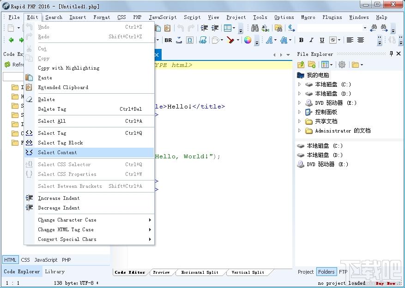Click the red brush cleanup icon
Screen dimensions: 405x288
[230, 40]
